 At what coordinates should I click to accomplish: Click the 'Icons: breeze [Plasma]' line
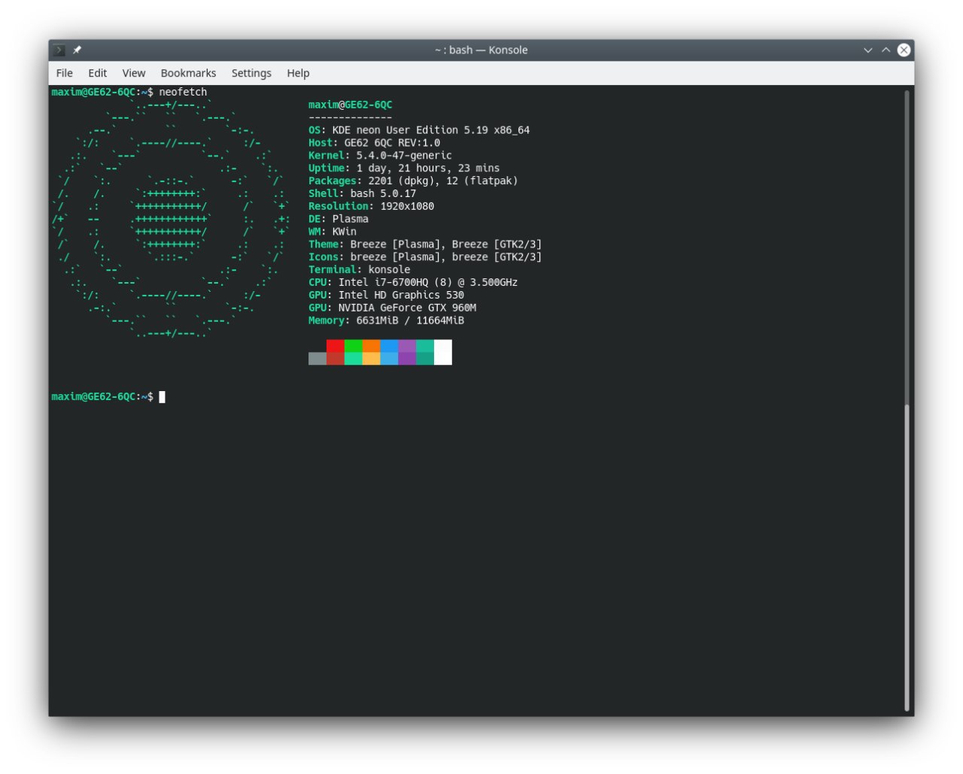coord(425,257)
